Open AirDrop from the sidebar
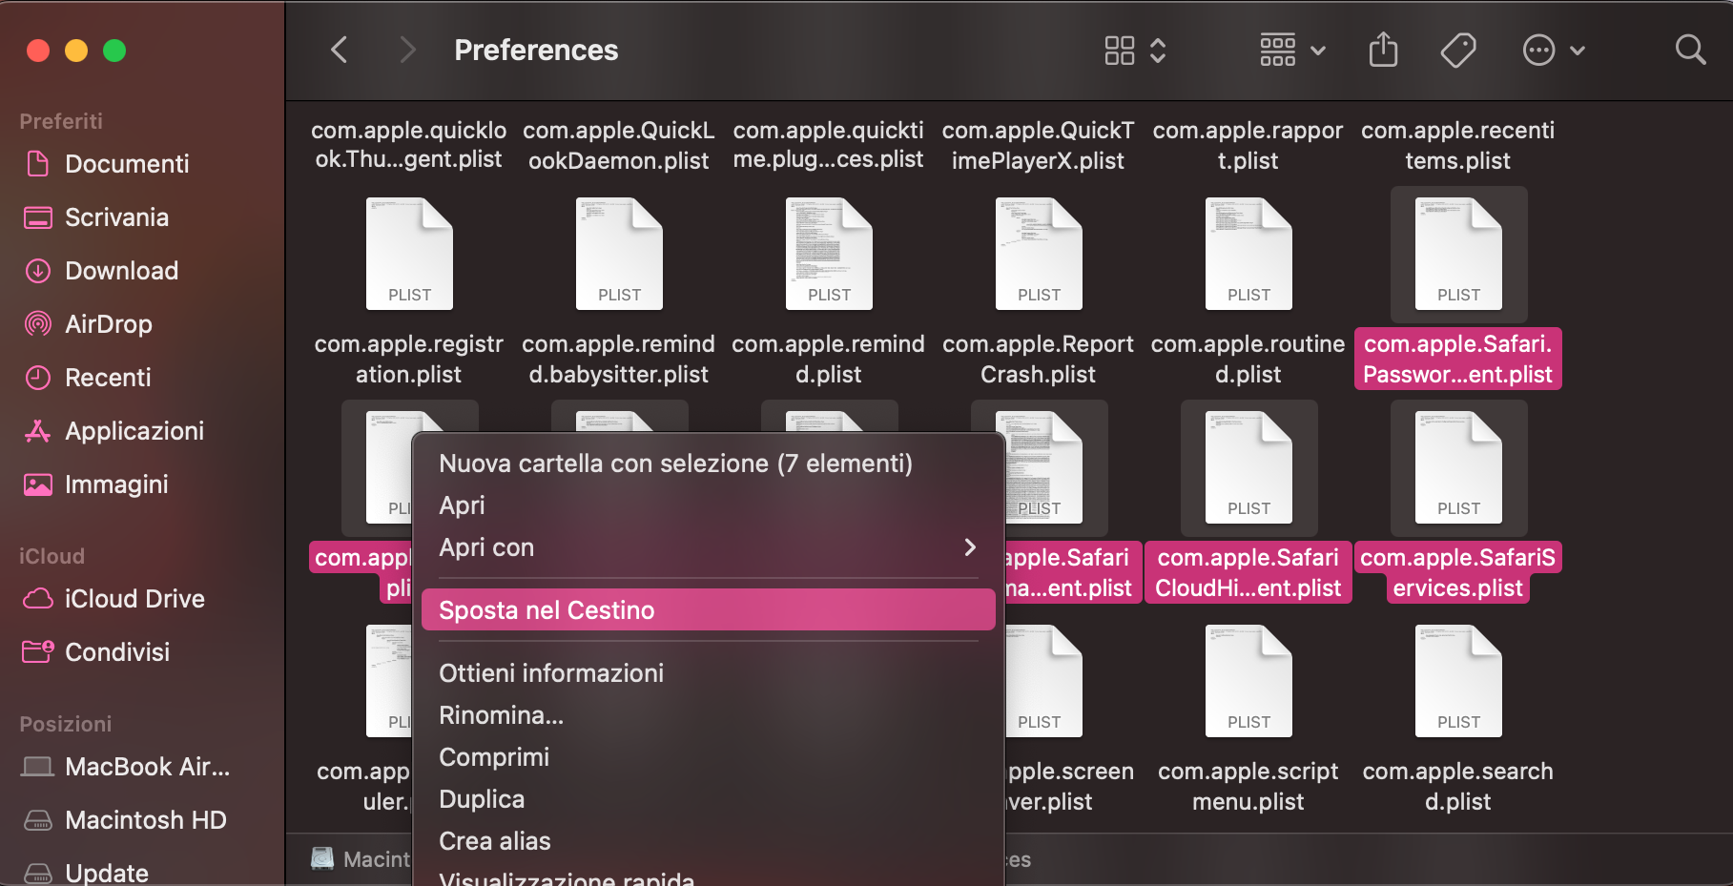The width and height of the screenshot is (1733, 886). point(108,323)
